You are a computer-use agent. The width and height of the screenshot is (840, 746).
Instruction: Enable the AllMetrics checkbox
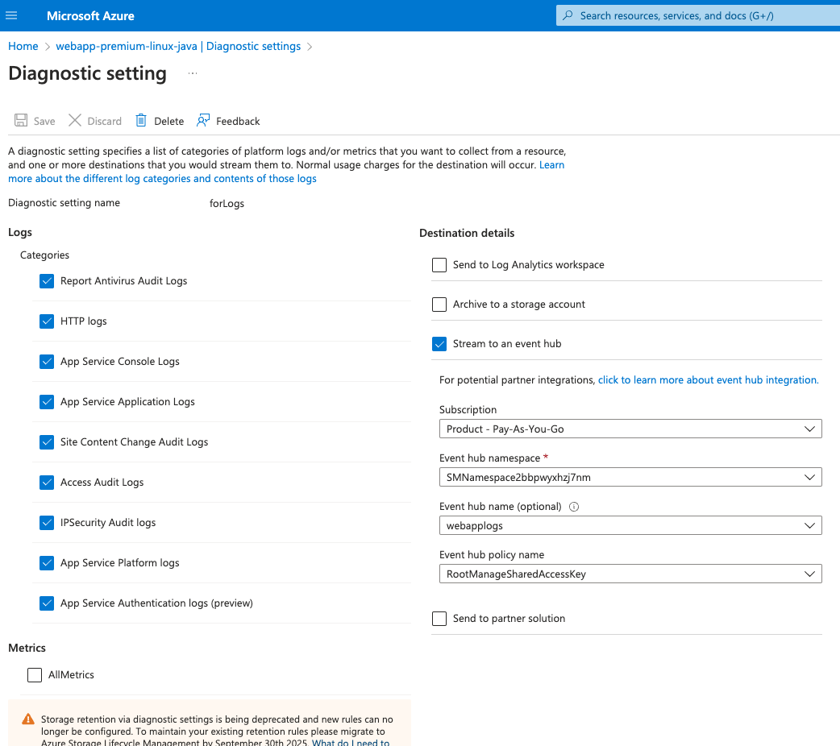tap(35, 675)
